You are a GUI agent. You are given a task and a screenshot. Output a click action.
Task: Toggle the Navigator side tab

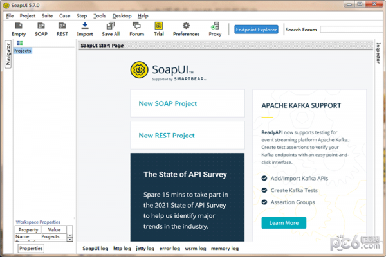8,54
